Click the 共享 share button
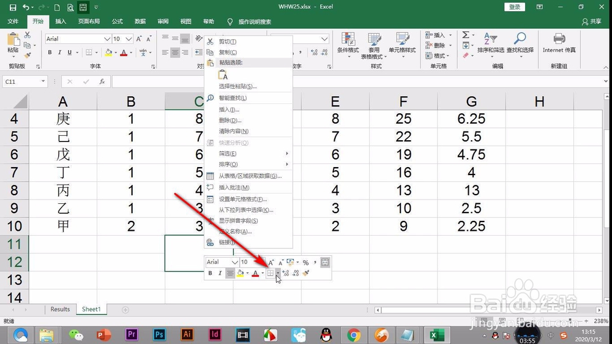This screenshot has width=612, height=344. (x=591, y=22)
